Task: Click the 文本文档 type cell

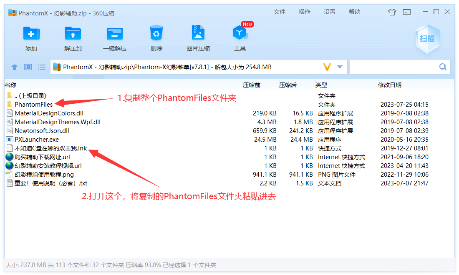Action: pyautogui.click(x=330, y=183)
